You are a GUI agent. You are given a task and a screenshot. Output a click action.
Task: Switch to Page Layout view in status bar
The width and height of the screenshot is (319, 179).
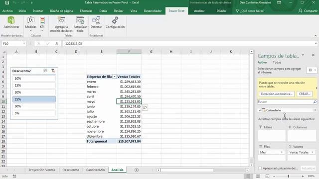258,176
